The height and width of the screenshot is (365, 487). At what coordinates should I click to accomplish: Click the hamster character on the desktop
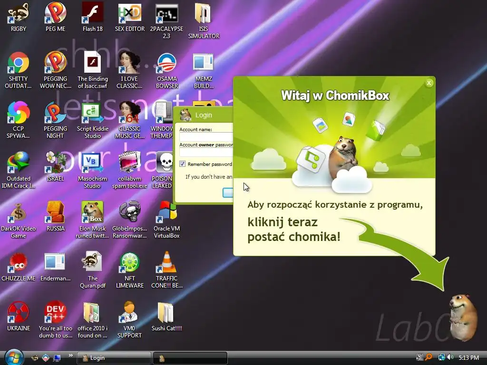[463, 317]
